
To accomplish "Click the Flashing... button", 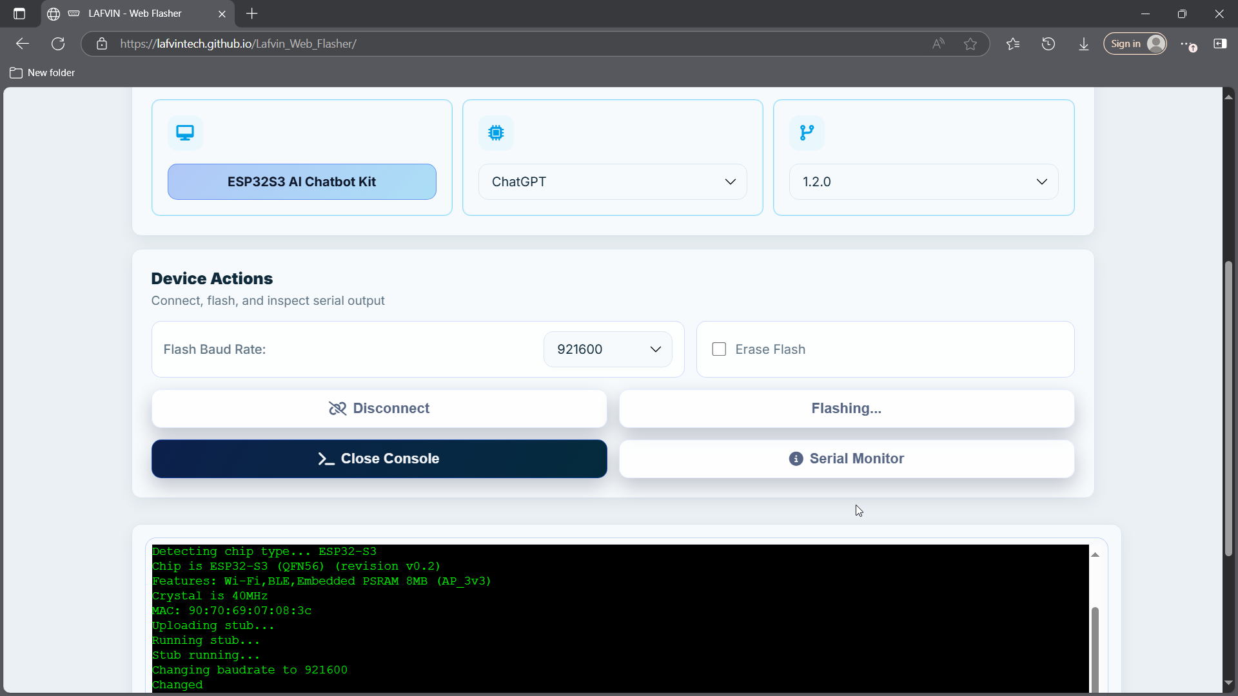I will point(847,409).
